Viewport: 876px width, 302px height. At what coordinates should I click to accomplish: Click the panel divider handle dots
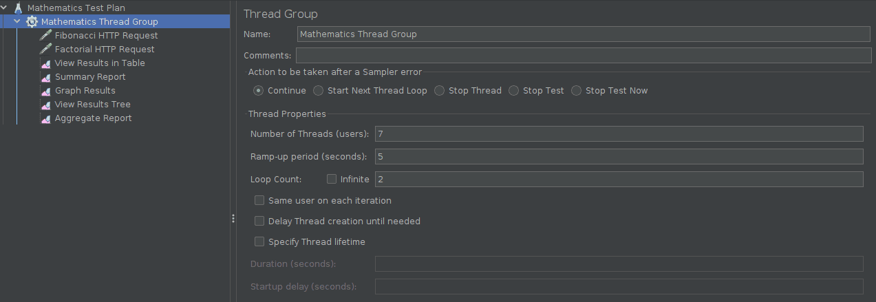[x=233, y=218]
